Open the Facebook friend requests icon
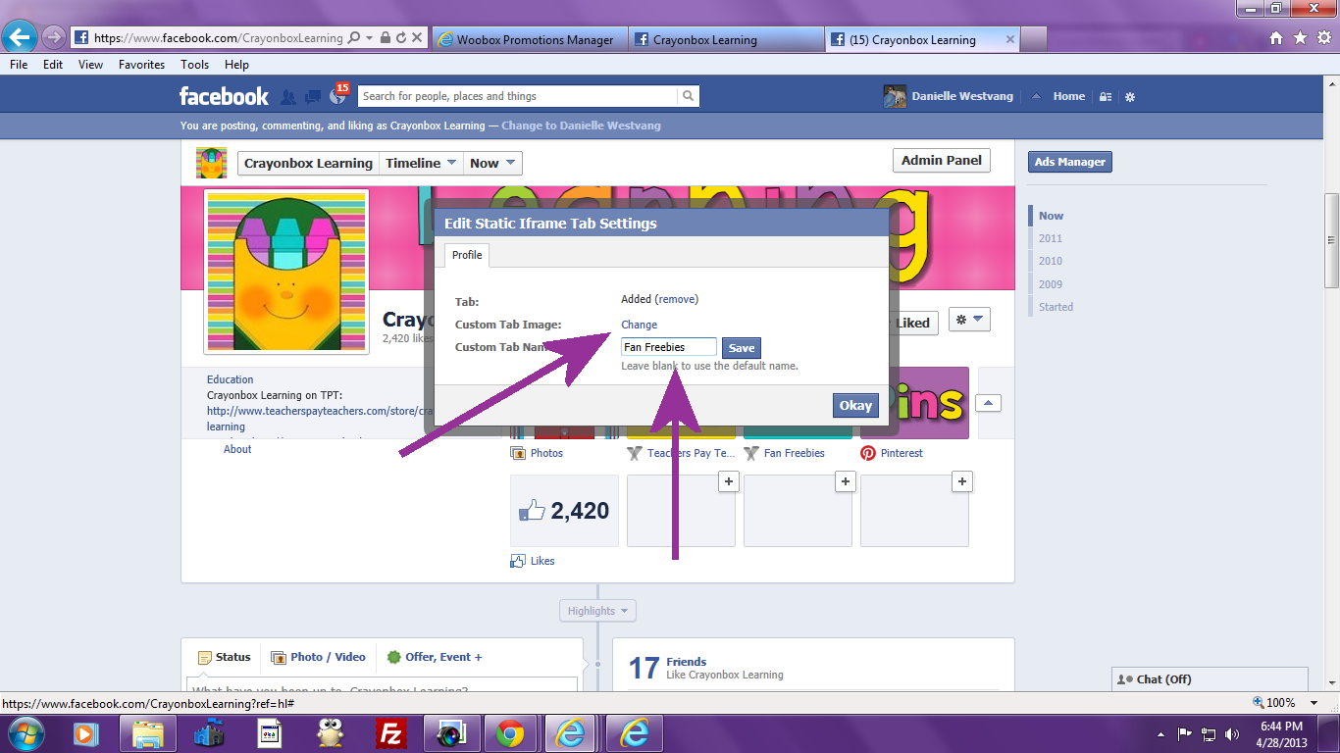Viewport: 1340px width, 753px height. (x=288, y=96)
